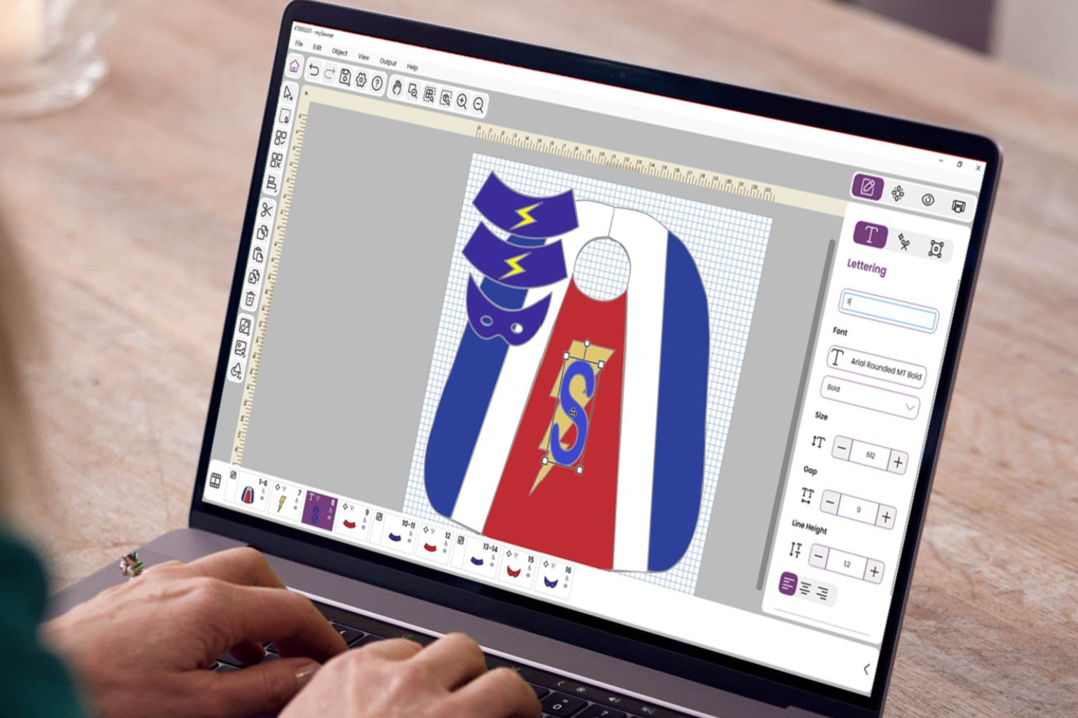Click the save icon in mode bar
1078x718 pixels.
[958, 206]
